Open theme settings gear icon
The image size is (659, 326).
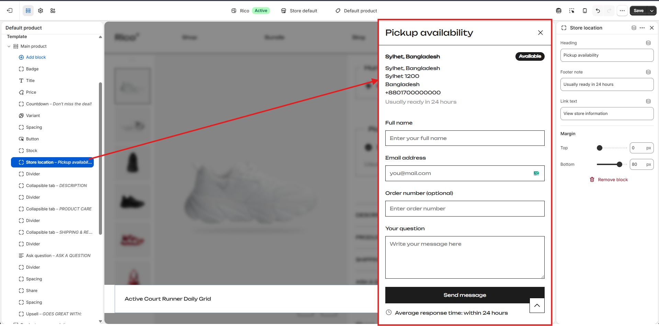coord(41,11)
